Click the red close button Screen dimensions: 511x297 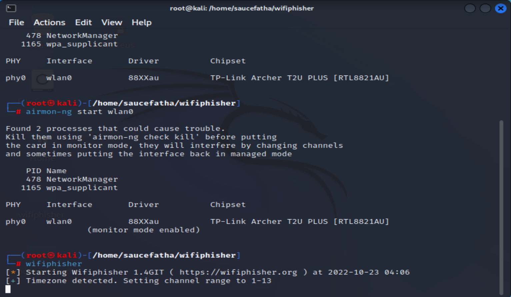(501, 8)
